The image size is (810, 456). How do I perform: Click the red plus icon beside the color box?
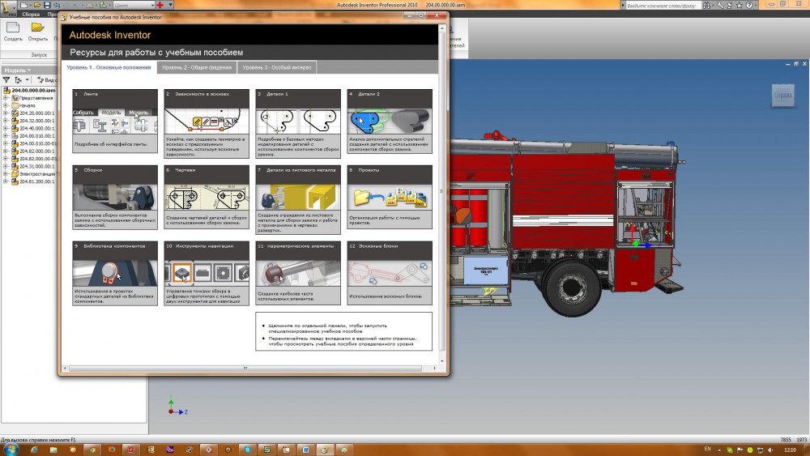160,5
